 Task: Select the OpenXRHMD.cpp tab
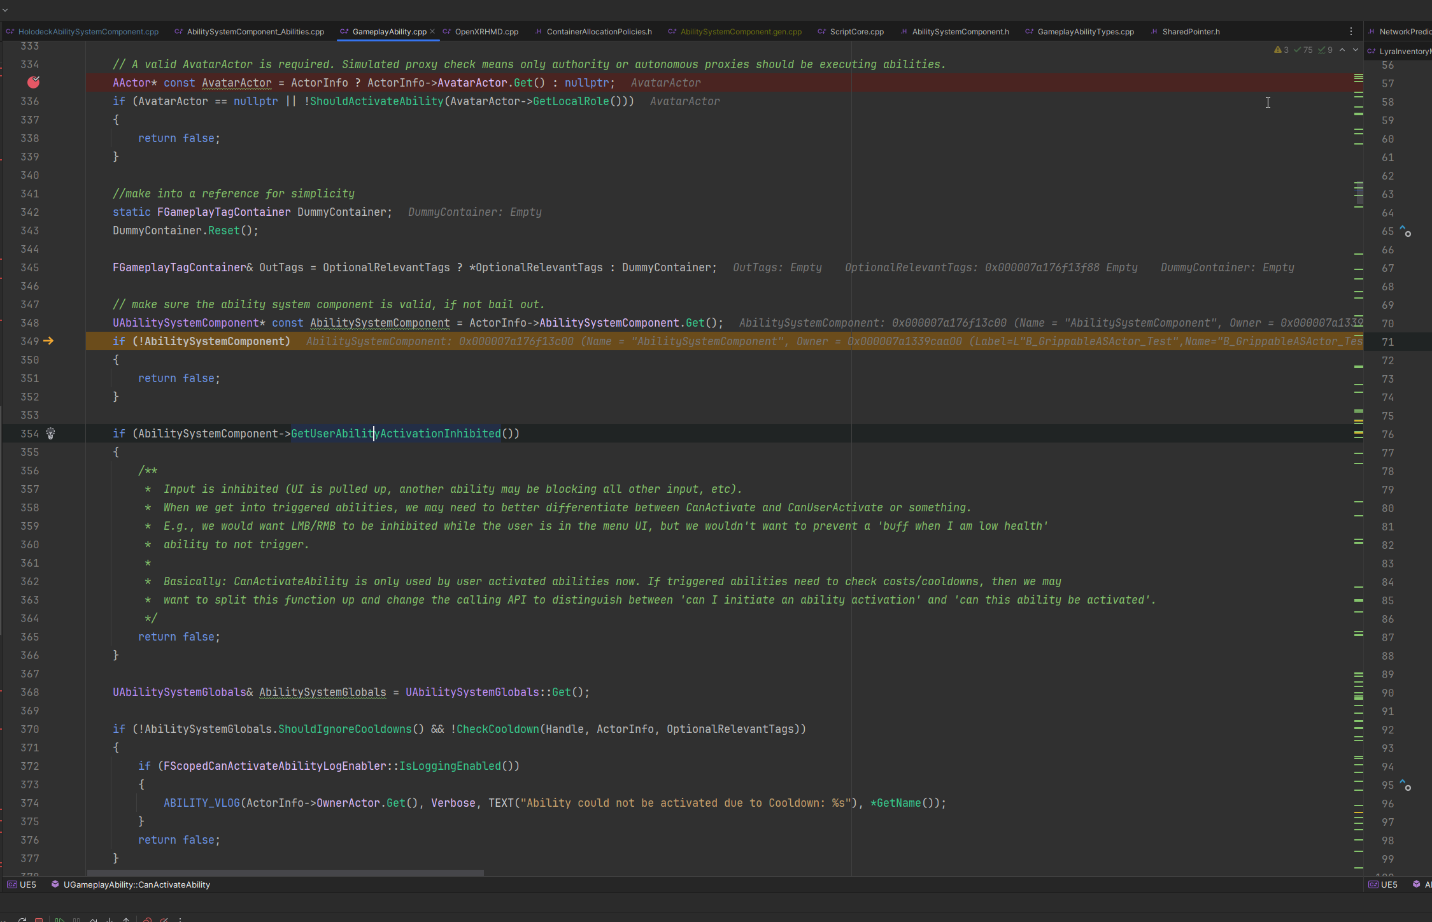coord(481,31)
